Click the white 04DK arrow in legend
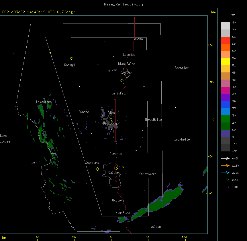247x241 pixels. point(225,158)
